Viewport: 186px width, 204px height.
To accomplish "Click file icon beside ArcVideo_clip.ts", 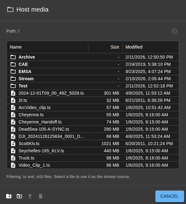I will (x=13, y=107).
